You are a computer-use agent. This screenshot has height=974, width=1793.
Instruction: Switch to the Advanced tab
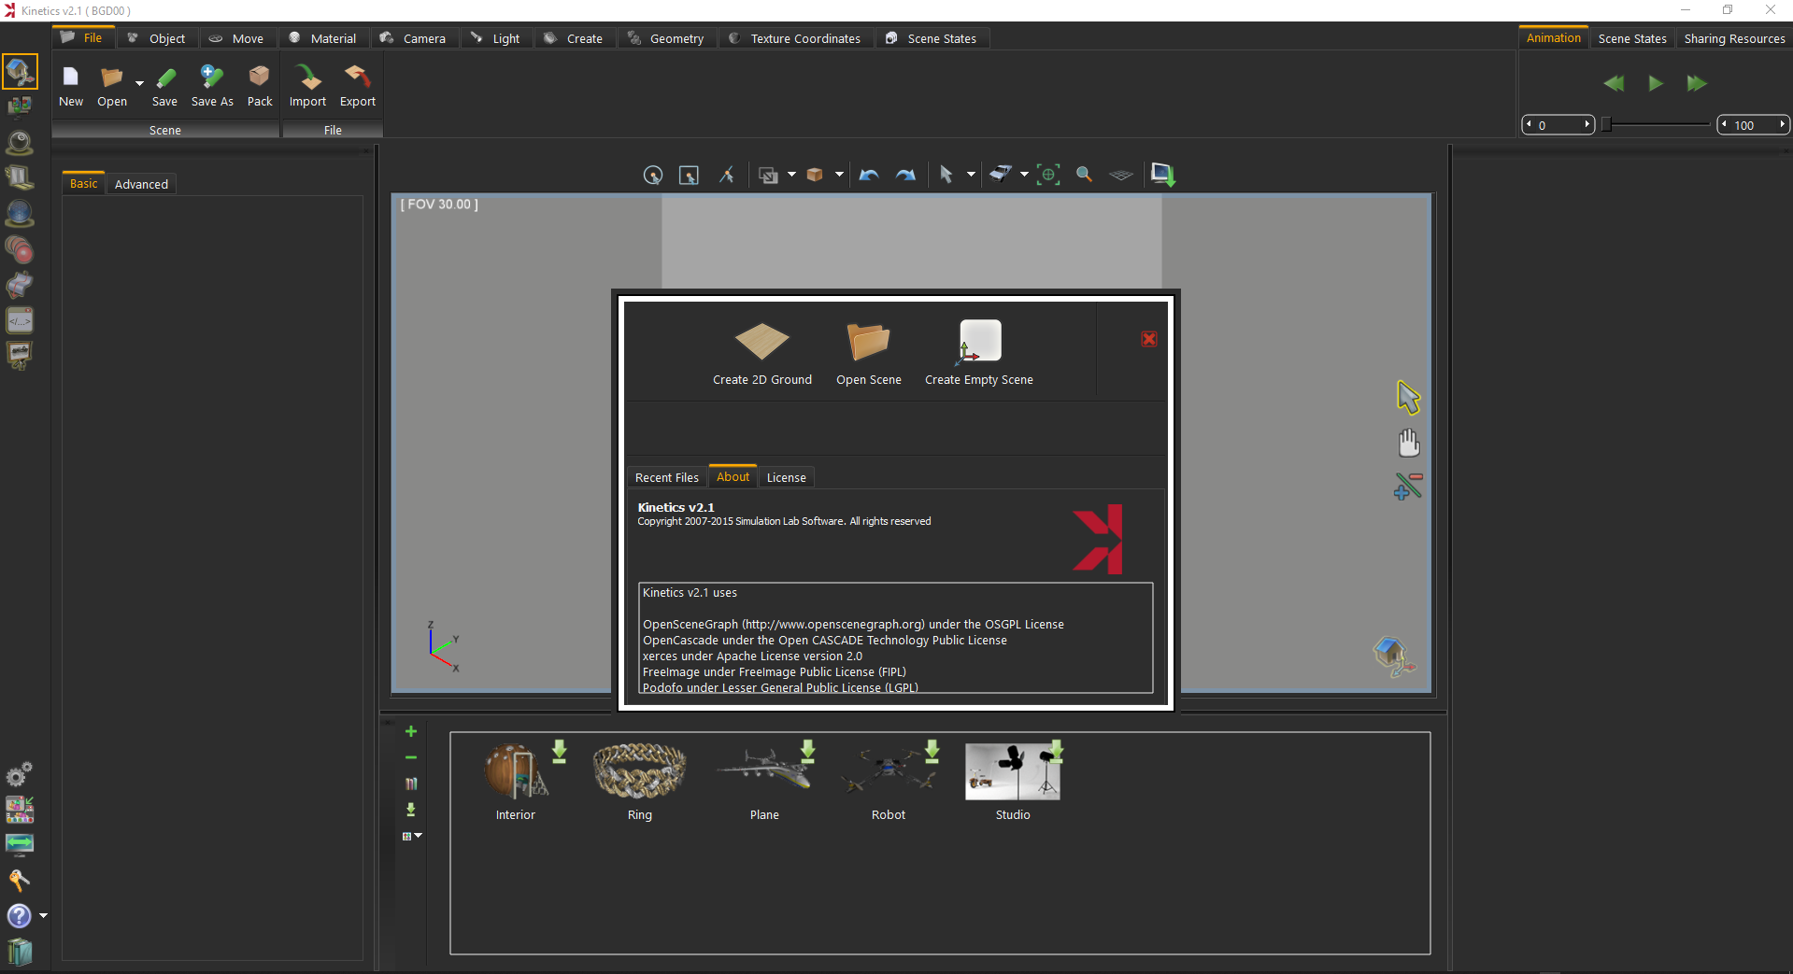pos(141,184)
